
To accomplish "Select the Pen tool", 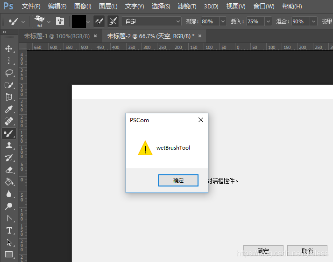I will click(9, 218).
